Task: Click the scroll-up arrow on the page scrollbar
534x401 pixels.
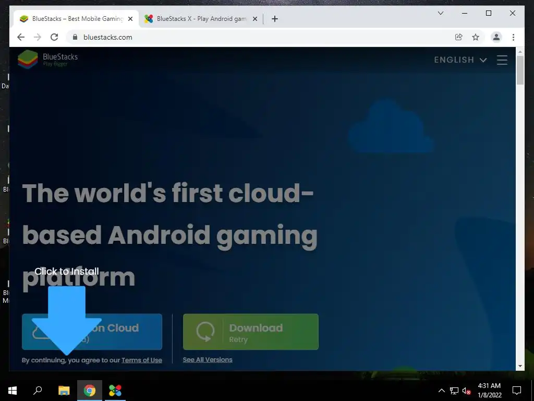Action: [x=520, y=52]
